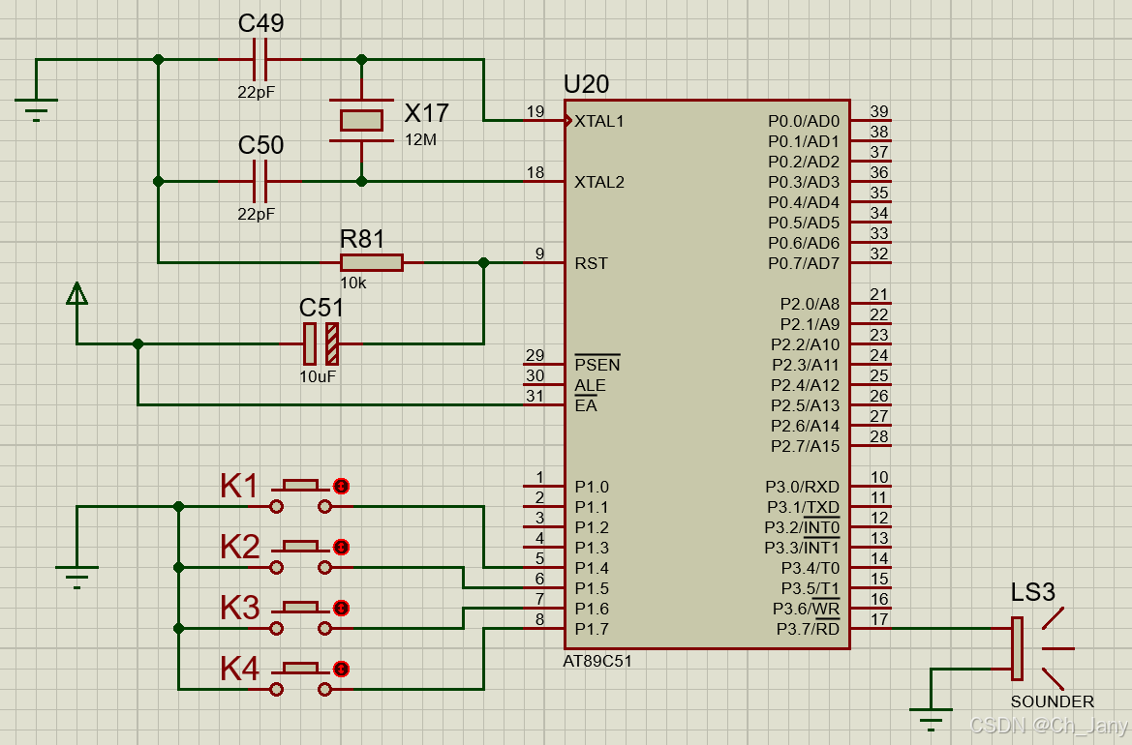The height and width of the screenshot is (745, 1132).
Task: Click the P3.1/TXD pin name
Action: (804, 507)
